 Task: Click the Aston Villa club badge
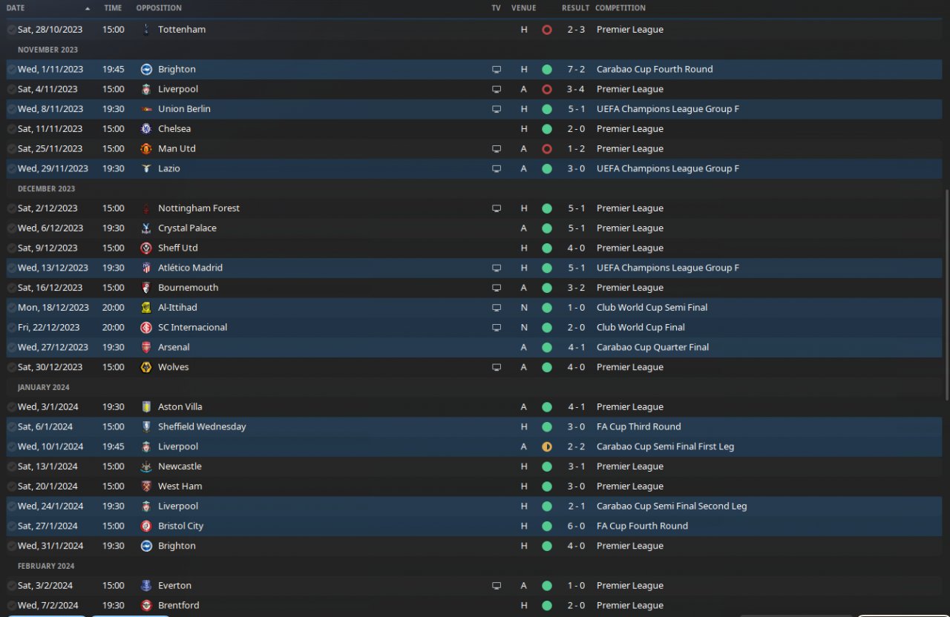coord(146,406)
